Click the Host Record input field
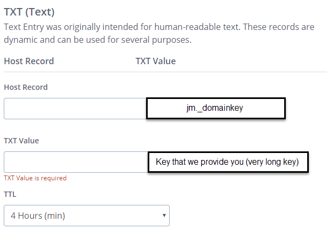This screenshot has height=245, width=327. (75, 109)
